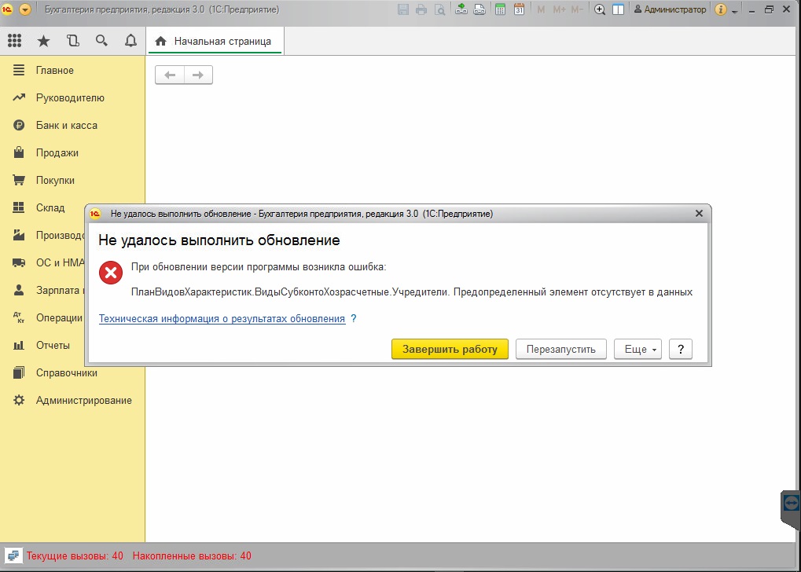Image resolution: width=801 pixels, height=572 pixels.
Task: Open the sections menu grid icon
Action: click(x=14, y=41)
